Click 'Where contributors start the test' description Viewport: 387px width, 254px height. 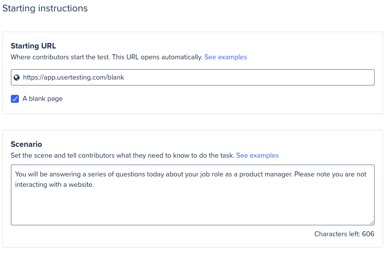click(x=60, y=57)
